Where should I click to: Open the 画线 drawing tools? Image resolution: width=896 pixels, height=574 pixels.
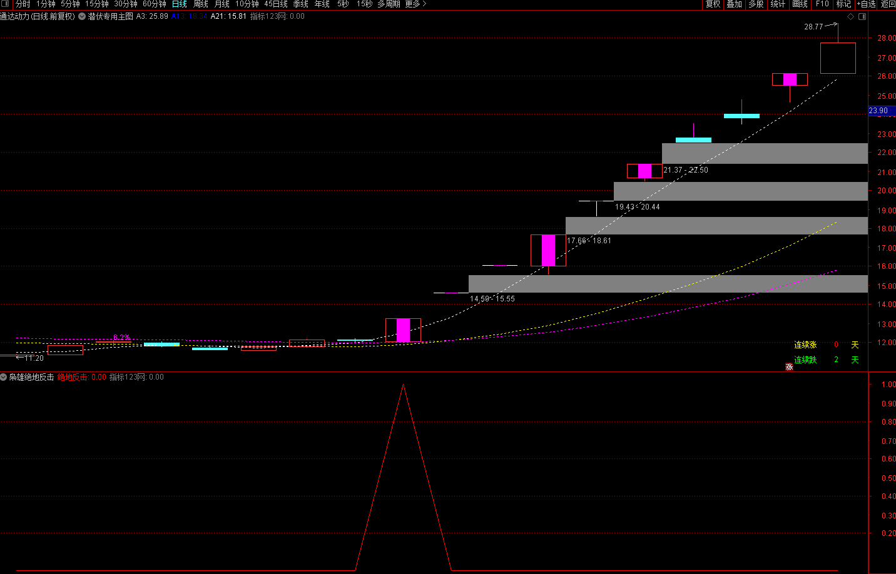[800, 4]
